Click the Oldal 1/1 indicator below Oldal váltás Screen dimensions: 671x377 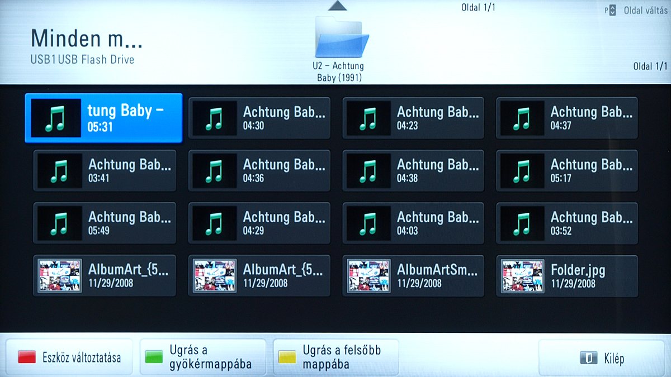pos(650,66)
